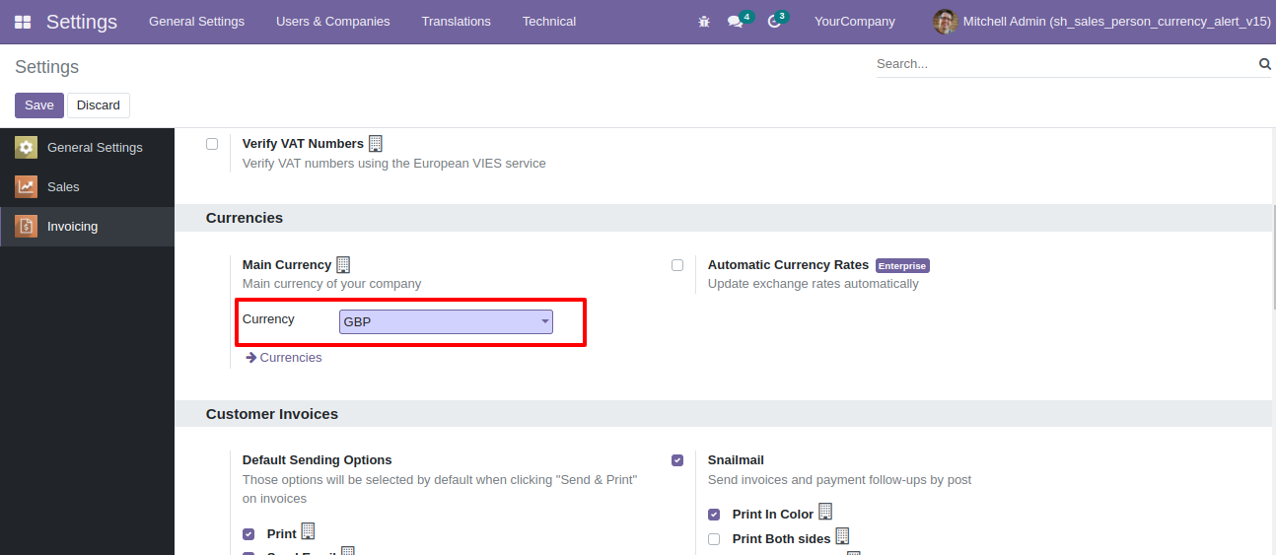This screenshot has height=555, width=1276.
Task: Click company building icon beside Verify VAT Numbers
Action: point(376,144)
